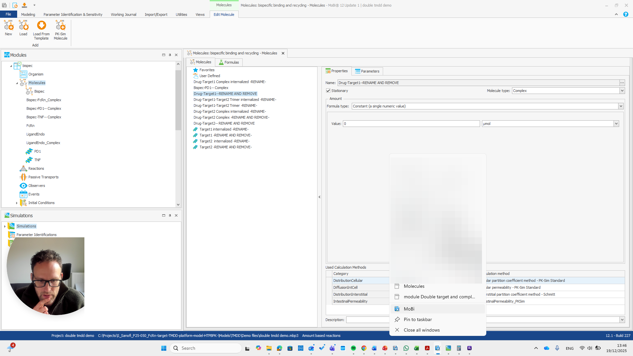The height and width of the screenshot is (356, 633).
Task: Open Events building block icon
Action: (x=23, y=194)
